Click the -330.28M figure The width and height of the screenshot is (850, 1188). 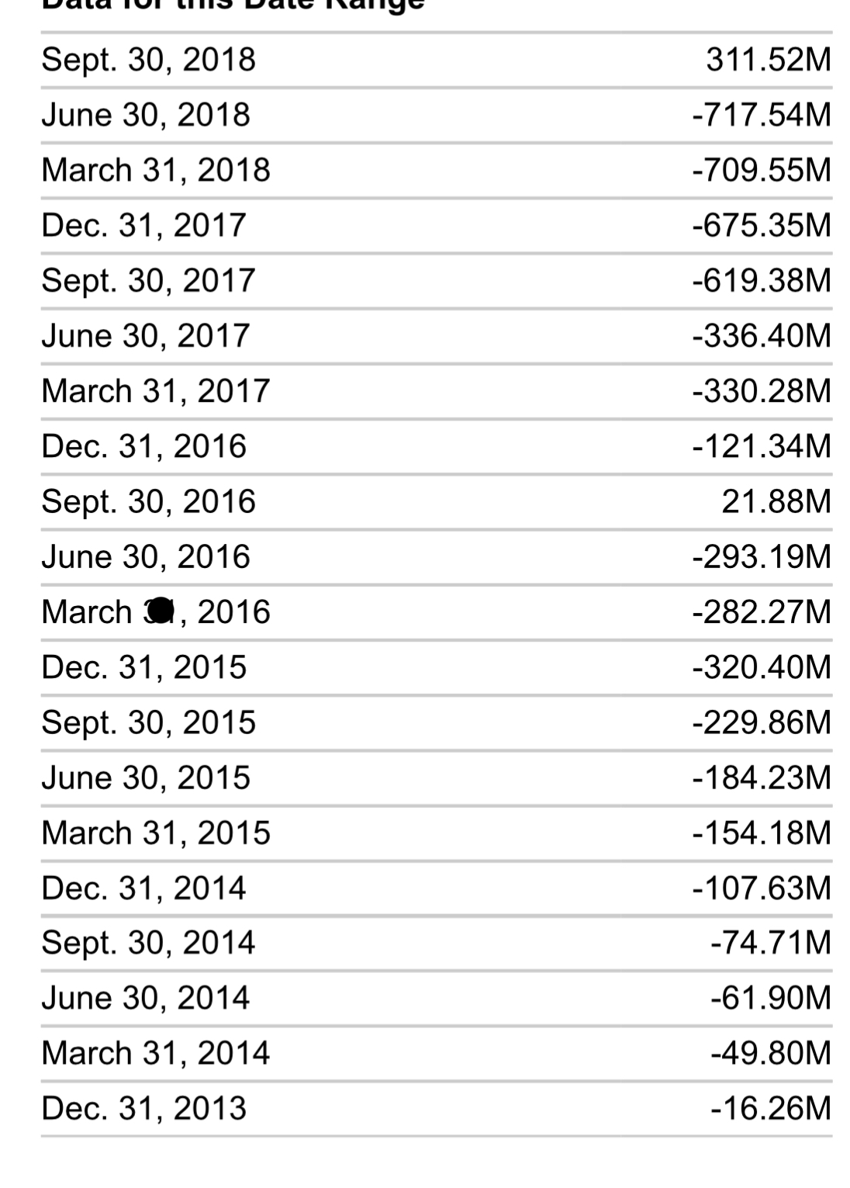[762, 391]
